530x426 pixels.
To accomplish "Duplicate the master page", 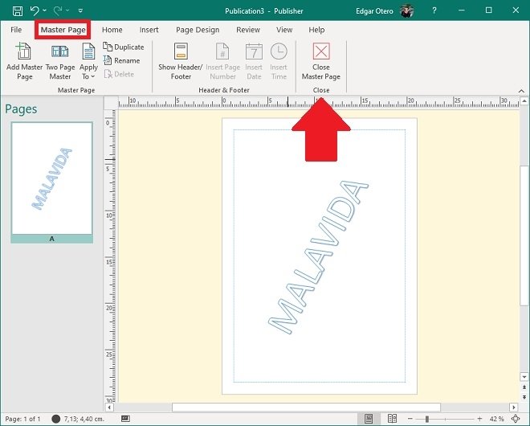I will click(124, 47).
